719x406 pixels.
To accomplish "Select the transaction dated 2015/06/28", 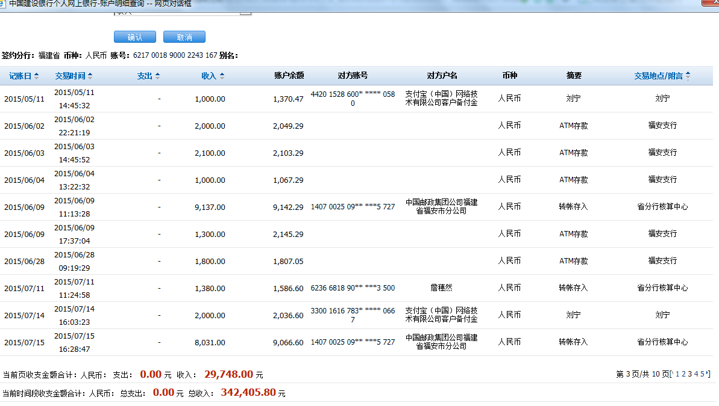I will pyautogui.click(x=24, y=261).
